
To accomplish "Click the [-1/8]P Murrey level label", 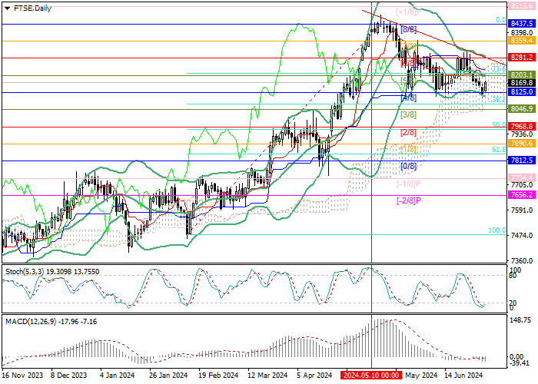I will [x=409, y=184].
